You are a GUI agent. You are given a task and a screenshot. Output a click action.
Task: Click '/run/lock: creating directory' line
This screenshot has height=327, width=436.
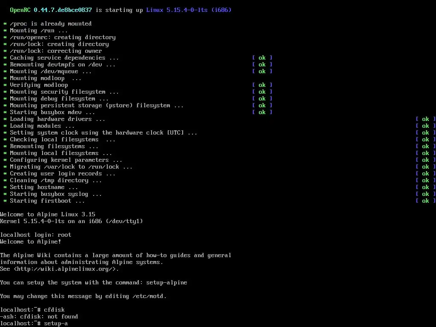coord(59,44)
